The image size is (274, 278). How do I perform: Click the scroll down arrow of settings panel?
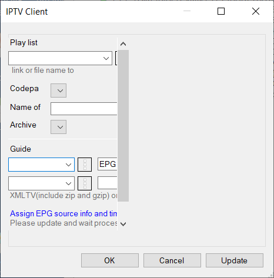(x=123, y=224)
